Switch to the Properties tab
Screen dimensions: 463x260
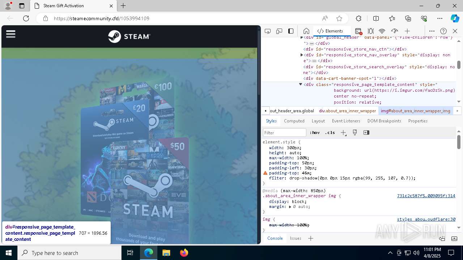pos(418,121)
